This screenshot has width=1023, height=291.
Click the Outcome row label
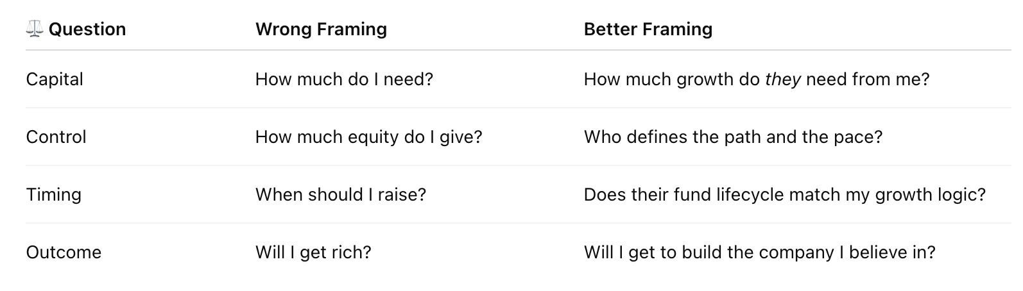coord(64,252)
